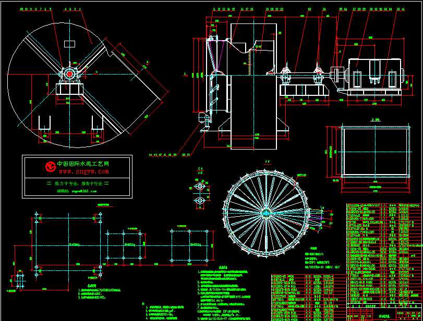Select small rectangle inside top of fan casing
423x321 pixels.
click(69, 43)
